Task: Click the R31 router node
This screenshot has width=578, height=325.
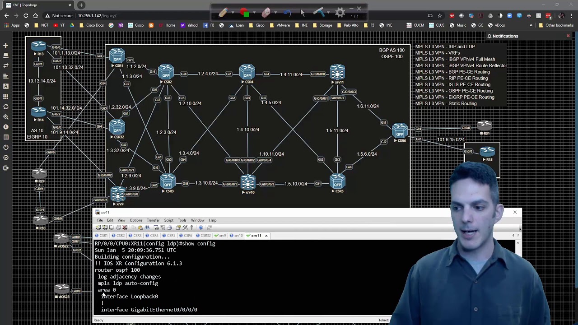Action: pos(485,125)
